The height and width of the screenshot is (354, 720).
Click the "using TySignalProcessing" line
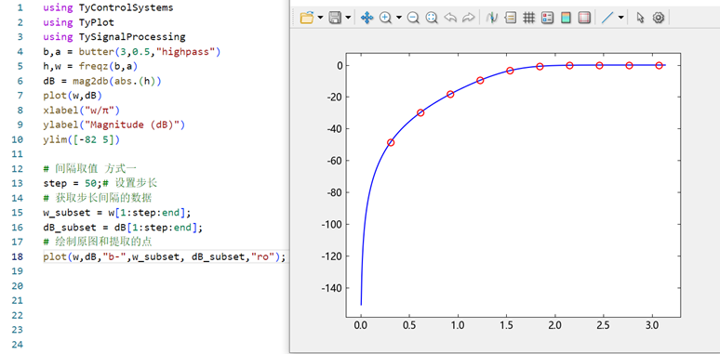click(x=114, y=36)
